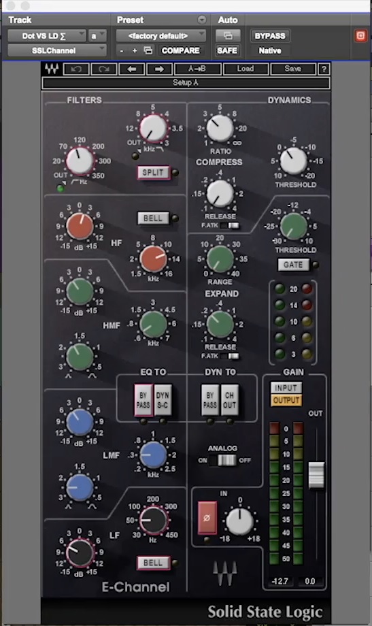This screenshot has width=372, height=626.
Task: Click the LMF gain blue dB knob
Action: pyautogui.click(x=80, y=422)
